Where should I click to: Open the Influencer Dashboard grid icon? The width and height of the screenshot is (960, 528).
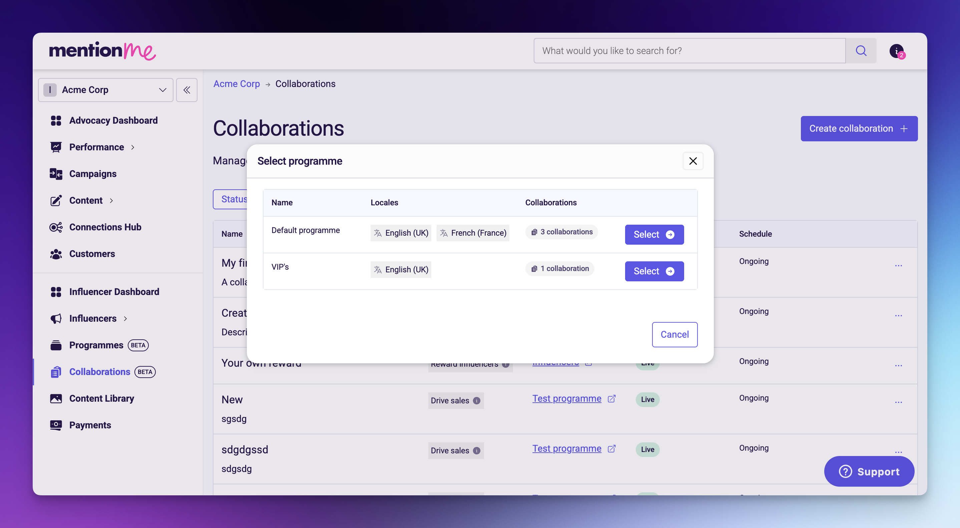click(x=56, y=292)
